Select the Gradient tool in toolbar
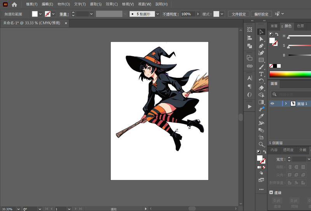Screen dimensions: 311x211 click(x=261, y=102)
